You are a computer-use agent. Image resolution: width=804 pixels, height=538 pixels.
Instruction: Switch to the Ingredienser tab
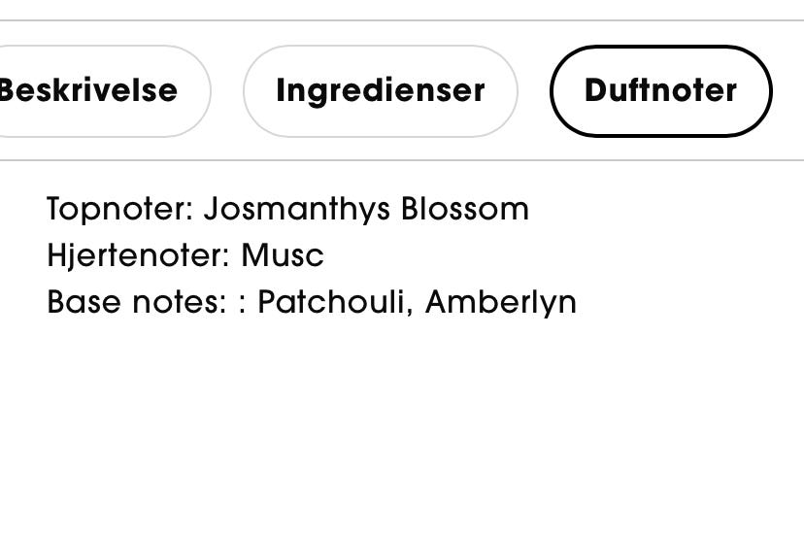pyautogui.click(x=380, y=91)
